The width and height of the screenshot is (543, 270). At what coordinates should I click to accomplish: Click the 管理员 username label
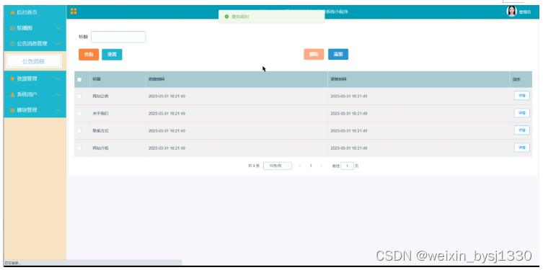click(525, 12)
